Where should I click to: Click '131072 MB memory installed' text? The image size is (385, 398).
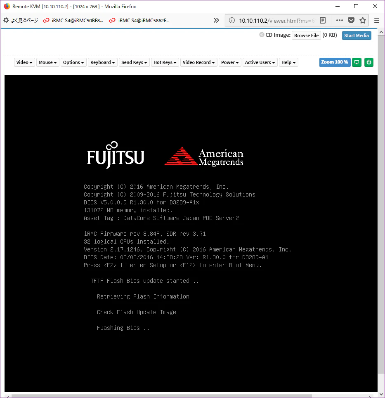[x=128, y=210]
